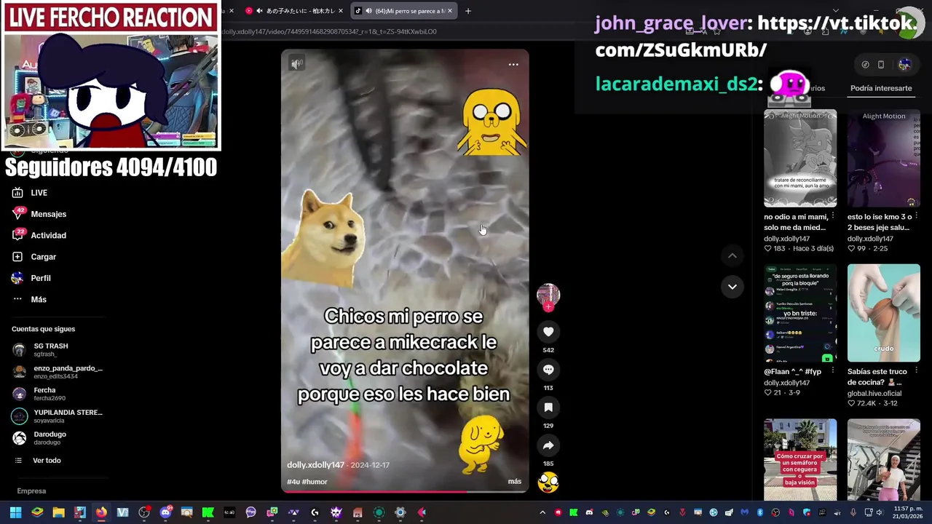Viewport: 932px width, 524px height.
Task: Follow creator via the avatar plus badge
Action: [548, 307]
